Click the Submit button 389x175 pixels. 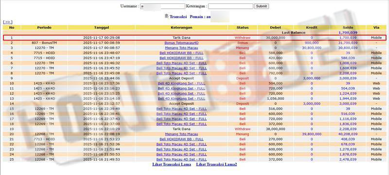[x=261, y=6]
